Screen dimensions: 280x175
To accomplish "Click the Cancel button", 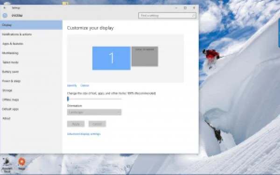I will [98, 124].
